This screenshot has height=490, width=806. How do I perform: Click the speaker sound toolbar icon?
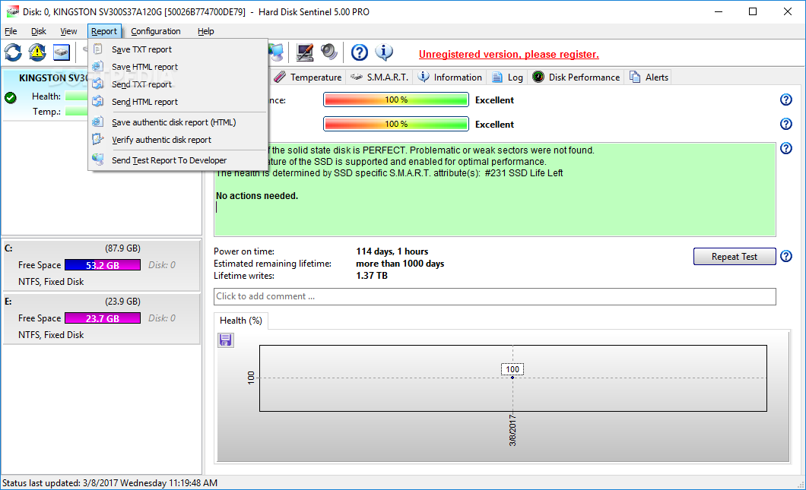pyautogui.click(x=329, y=52)
